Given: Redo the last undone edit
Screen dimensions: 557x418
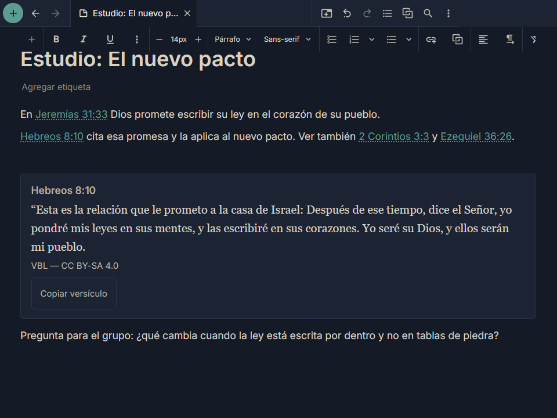Looking at the screenshot, I should 367,13.
